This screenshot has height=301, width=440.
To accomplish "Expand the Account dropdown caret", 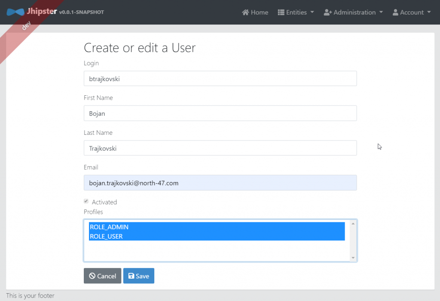I will pyautogui.click(x=429, y=12).
